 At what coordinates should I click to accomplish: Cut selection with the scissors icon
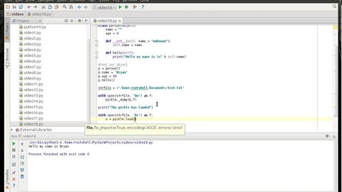[43, 7]
